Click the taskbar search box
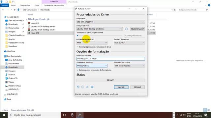The height and width of the screenshot is (118, 211). click(x=34, y=115)
